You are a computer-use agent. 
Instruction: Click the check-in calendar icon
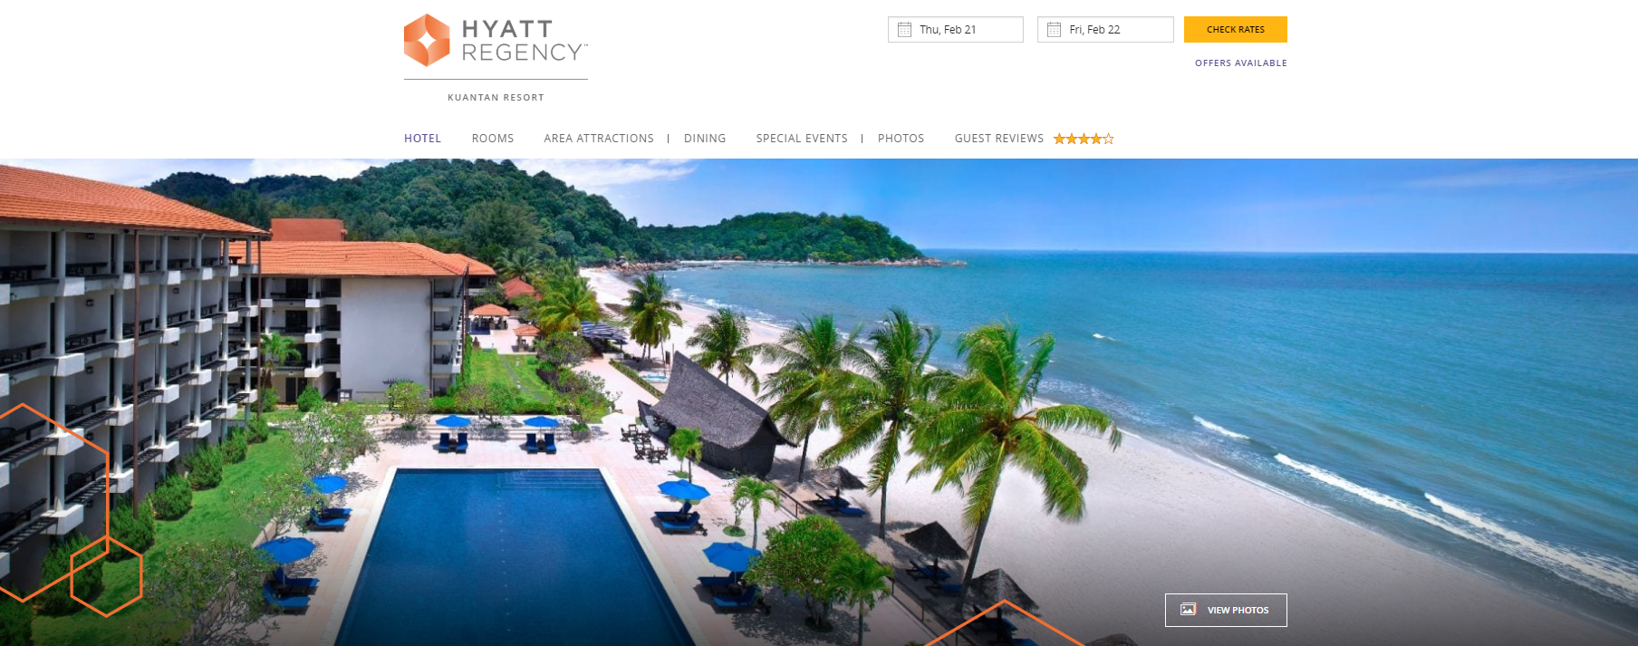click(x=904, y=30)
